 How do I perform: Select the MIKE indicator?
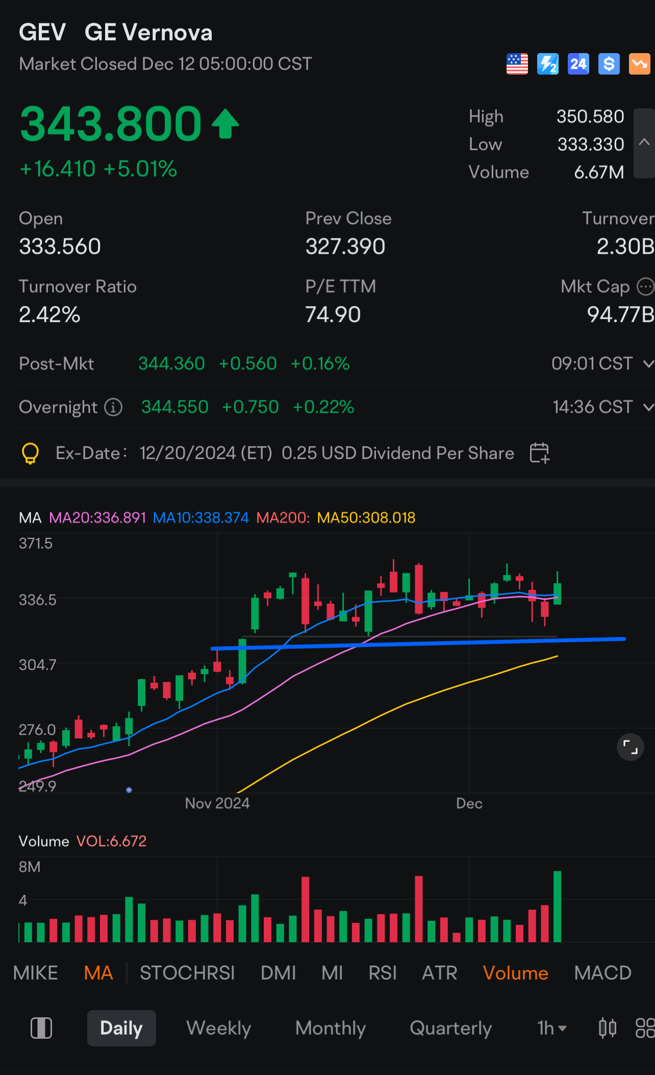(x=35, y=973)
